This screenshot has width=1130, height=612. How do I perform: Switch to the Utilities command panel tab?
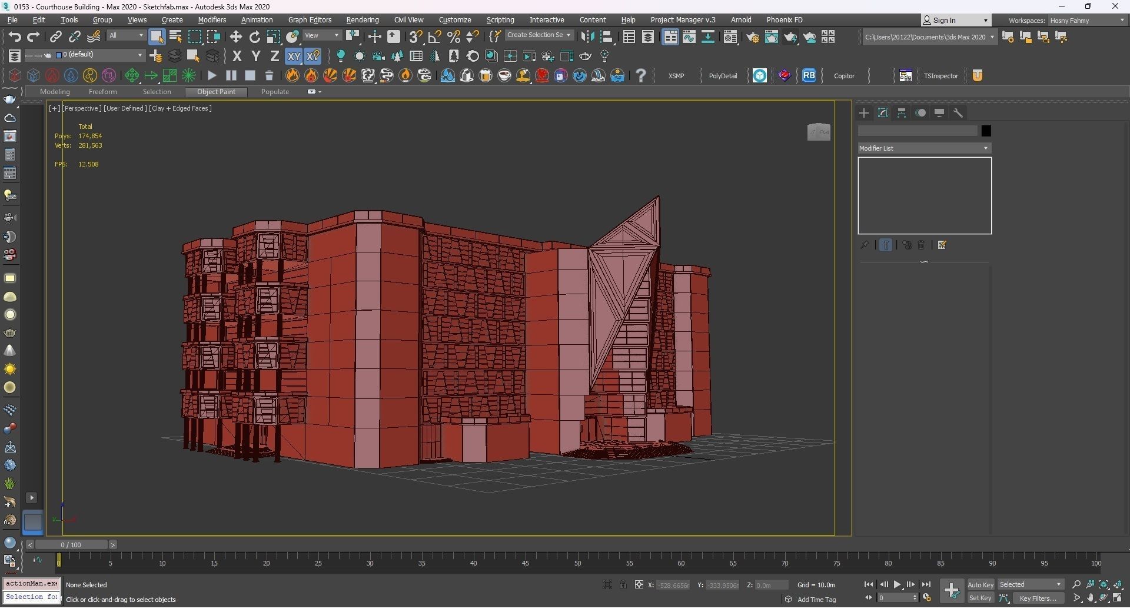pos(958,113)
